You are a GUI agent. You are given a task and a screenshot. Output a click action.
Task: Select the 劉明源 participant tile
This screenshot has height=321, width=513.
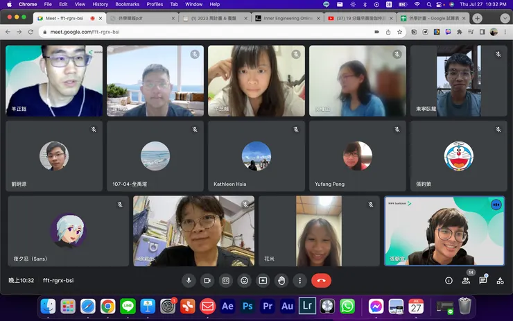tap(54, 156)
